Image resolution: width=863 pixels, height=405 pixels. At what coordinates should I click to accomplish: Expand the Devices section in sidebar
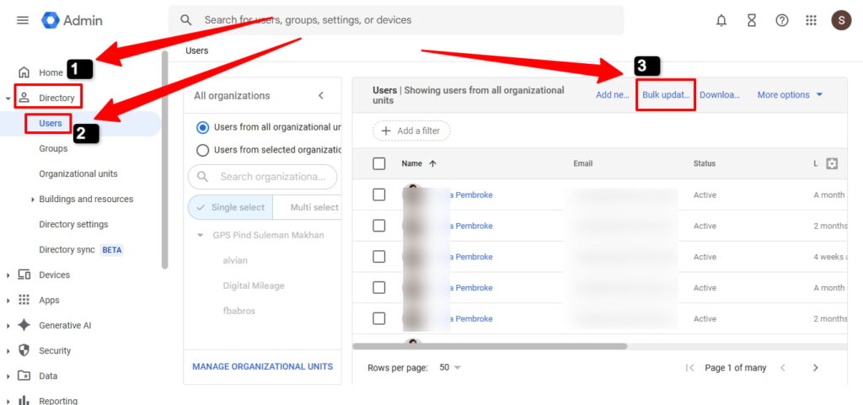8,275
